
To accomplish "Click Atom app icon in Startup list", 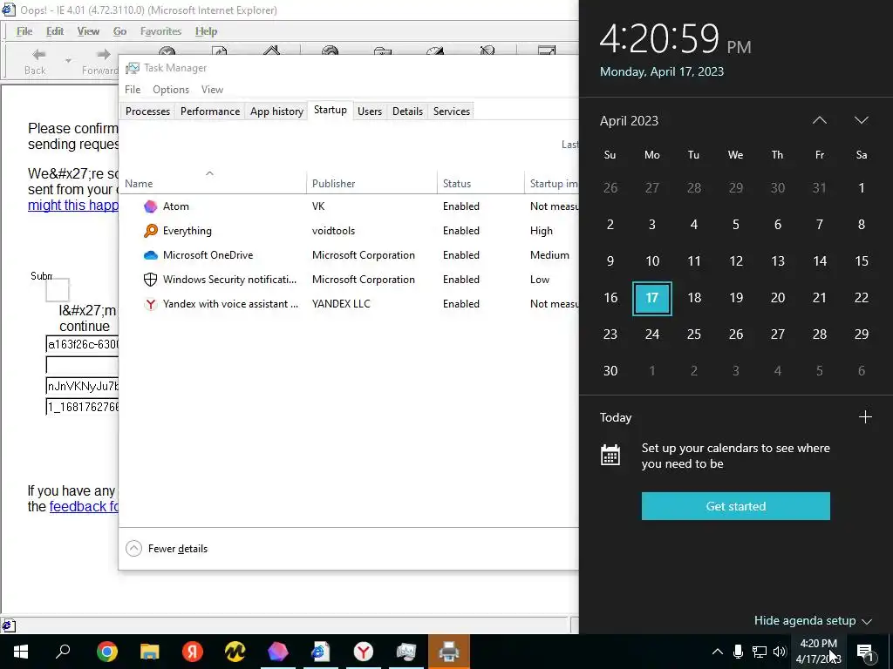I will [x=150, y=206].
